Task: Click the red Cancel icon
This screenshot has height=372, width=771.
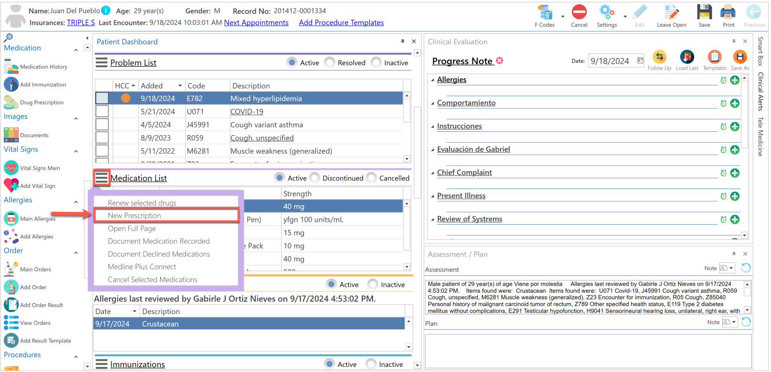Action: [x=579, y=12]
